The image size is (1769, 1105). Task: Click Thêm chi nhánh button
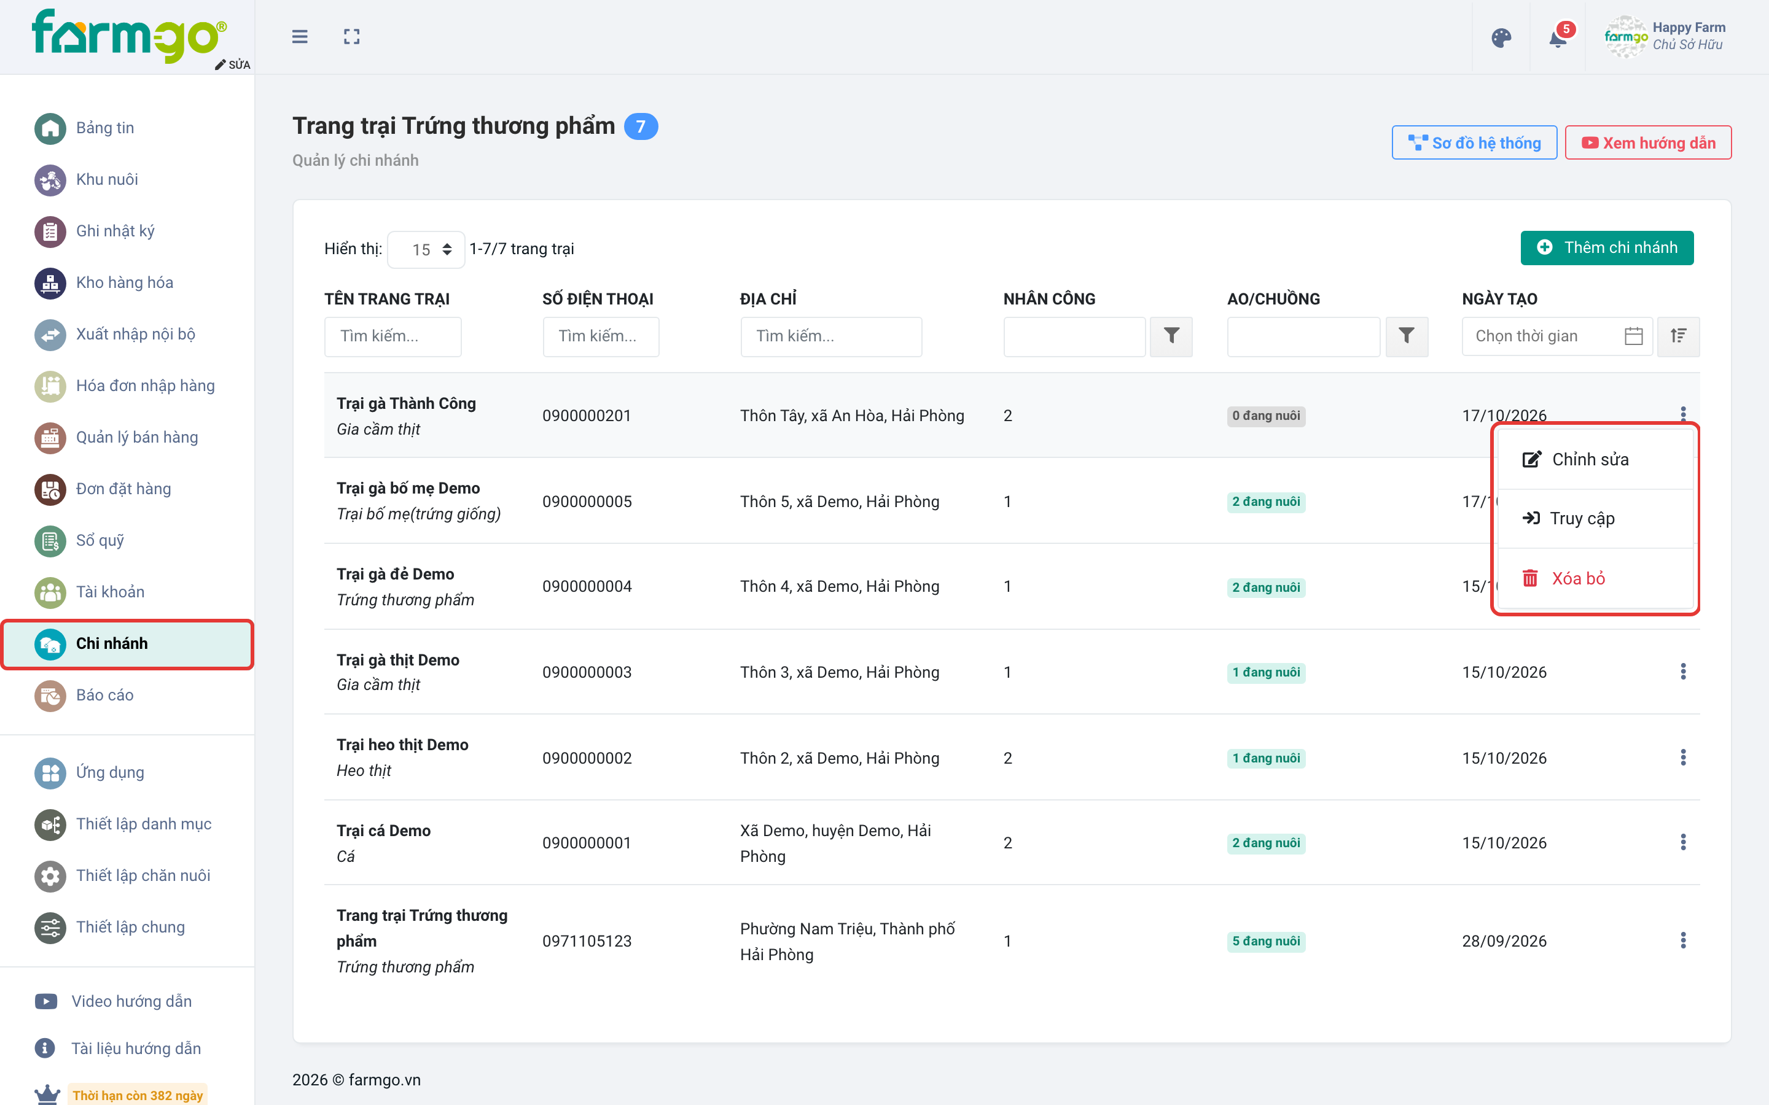click(1607, 248)
